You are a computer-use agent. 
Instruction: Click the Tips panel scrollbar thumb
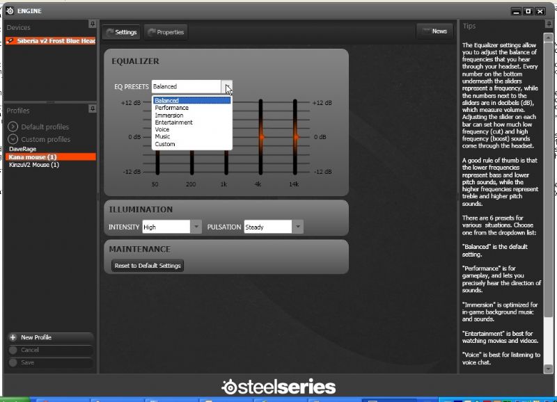click(548, 179)
